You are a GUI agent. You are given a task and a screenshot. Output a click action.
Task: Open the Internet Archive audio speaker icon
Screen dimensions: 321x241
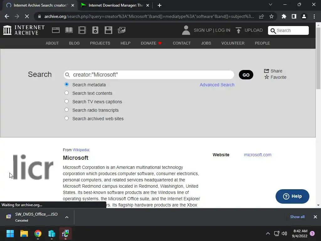click(95, 30)
